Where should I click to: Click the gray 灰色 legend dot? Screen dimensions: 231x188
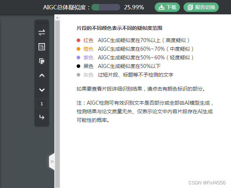click(x=78, y=75)
